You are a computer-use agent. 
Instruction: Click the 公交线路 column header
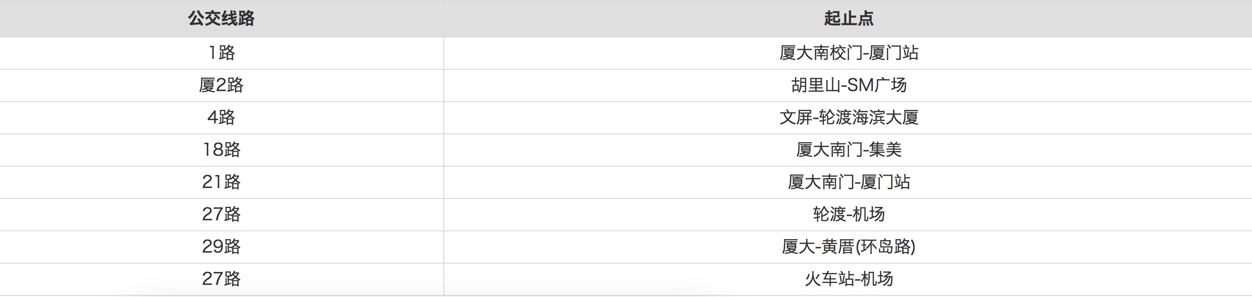tap(221, 19)
